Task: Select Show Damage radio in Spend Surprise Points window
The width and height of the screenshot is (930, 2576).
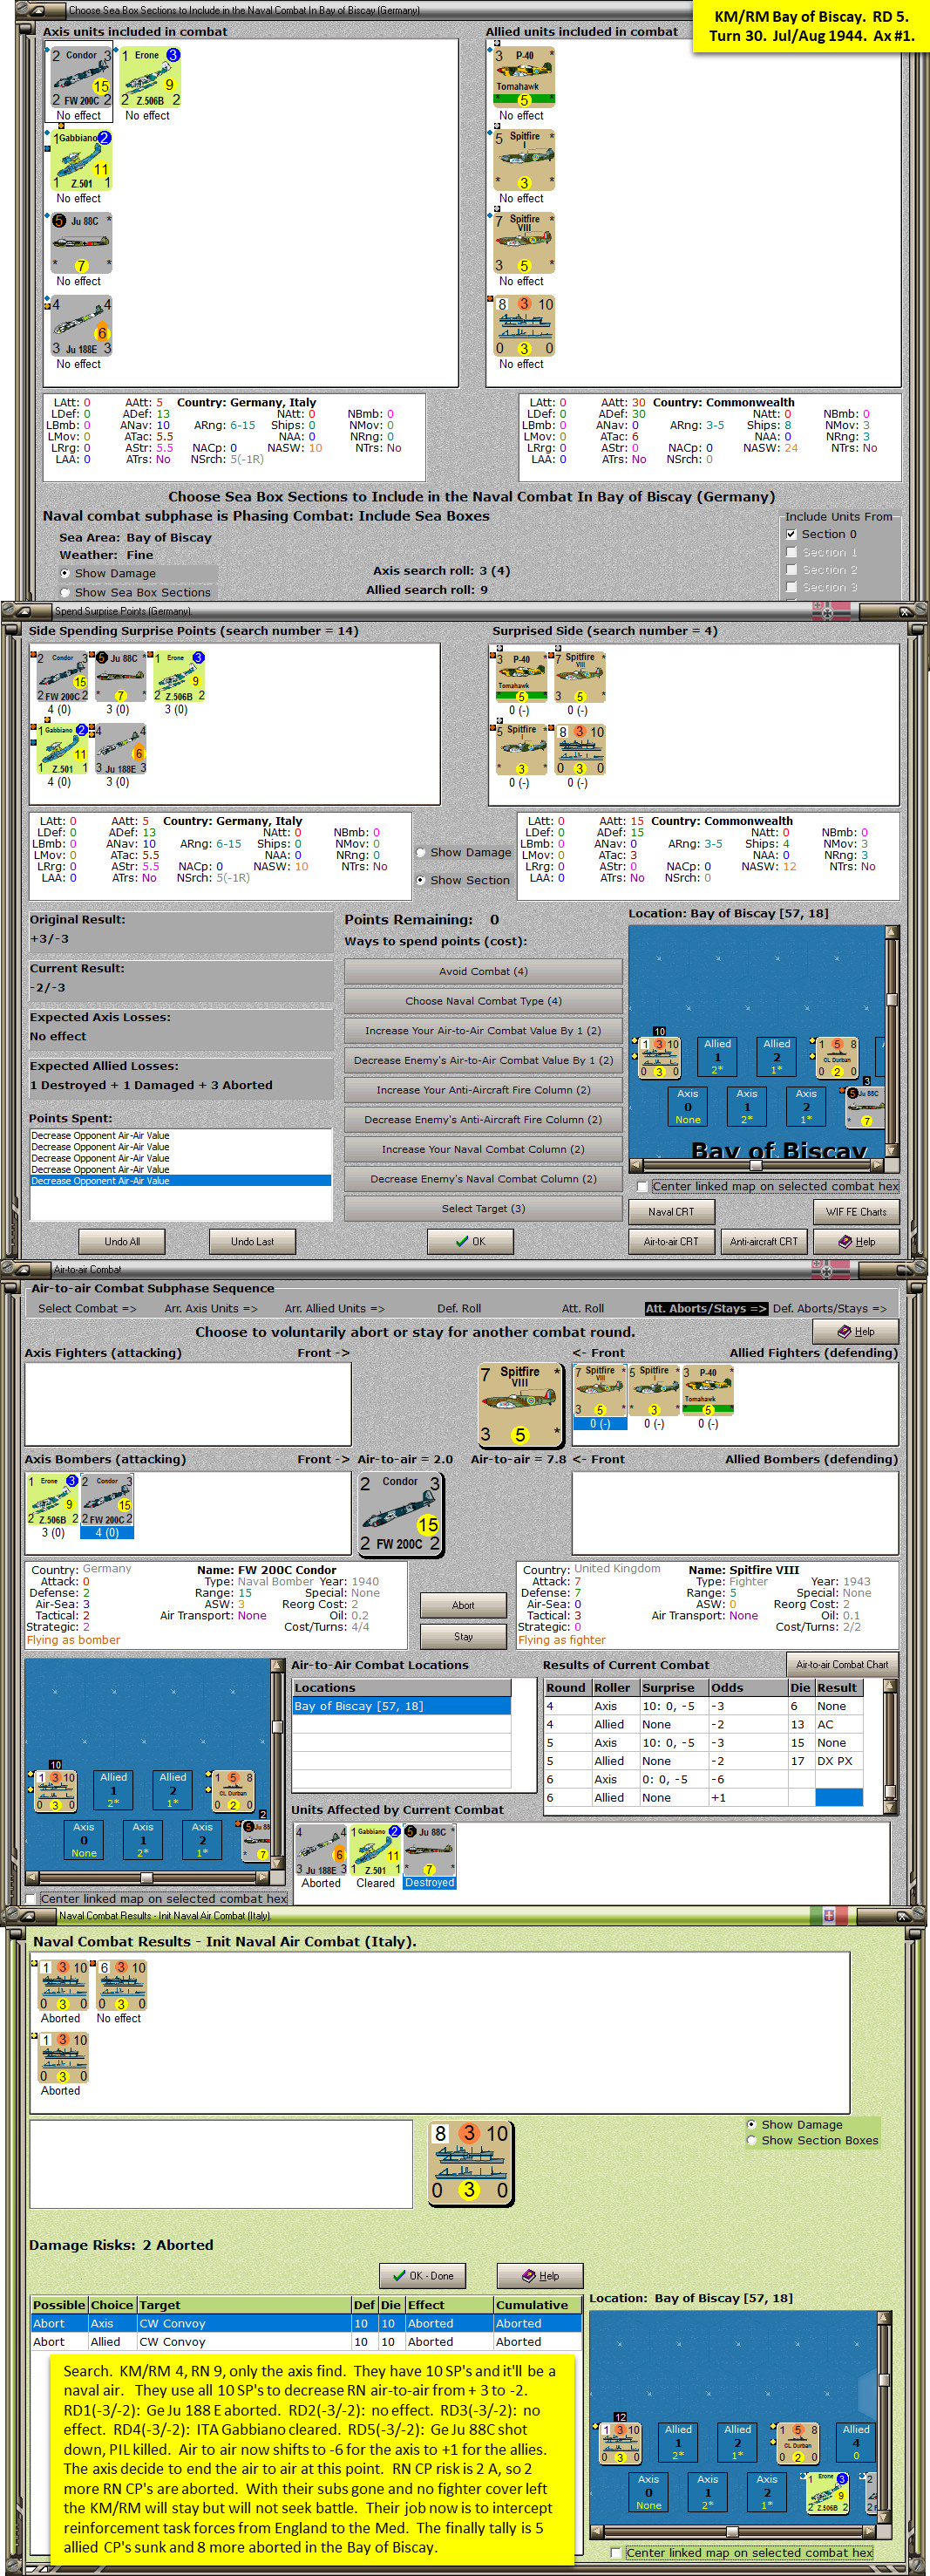Action: click(421, 852)
